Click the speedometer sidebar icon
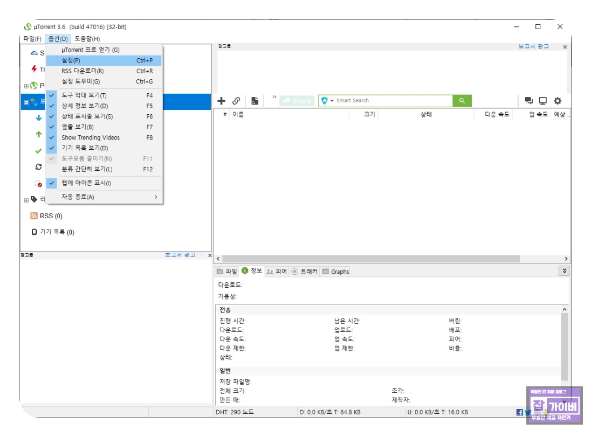Viewport: 591px width, 437px height. (x=35, y=53)
